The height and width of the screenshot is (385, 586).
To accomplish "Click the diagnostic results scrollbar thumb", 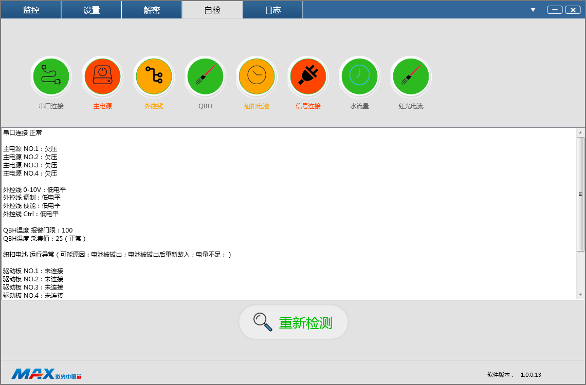I will (x=581, y=194).
